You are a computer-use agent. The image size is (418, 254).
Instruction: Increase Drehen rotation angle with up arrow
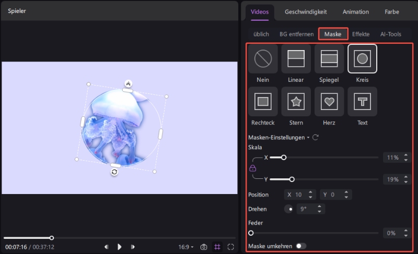319,207
